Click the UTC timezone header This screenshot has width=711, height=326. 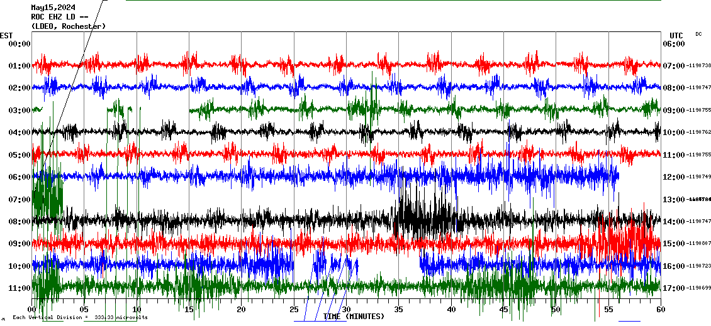tap(676, 35)
